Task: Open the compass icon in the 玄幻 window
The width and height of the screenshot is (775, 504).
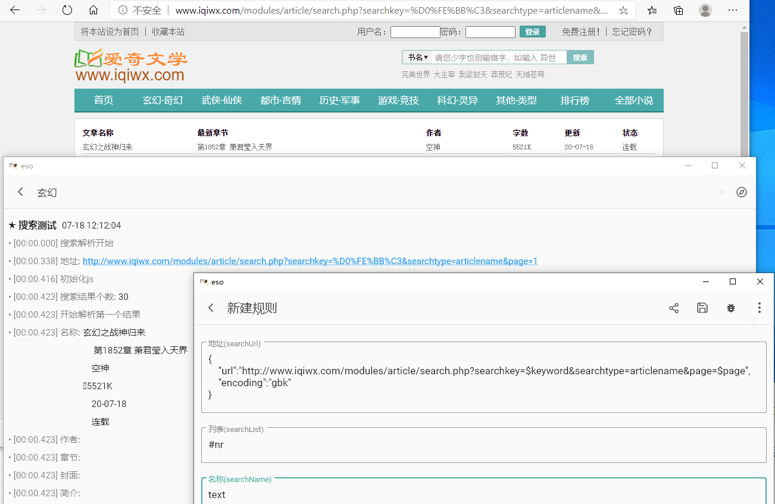Action: click(742, 192)
